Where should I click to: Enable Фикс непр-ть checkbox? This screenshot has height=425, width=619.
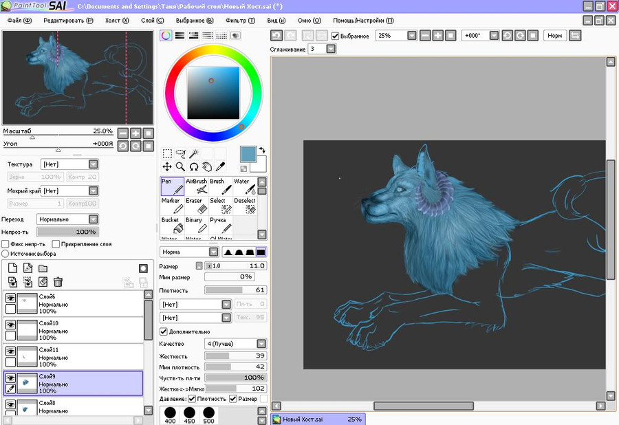pyautogui.click(x=5, y=244)
